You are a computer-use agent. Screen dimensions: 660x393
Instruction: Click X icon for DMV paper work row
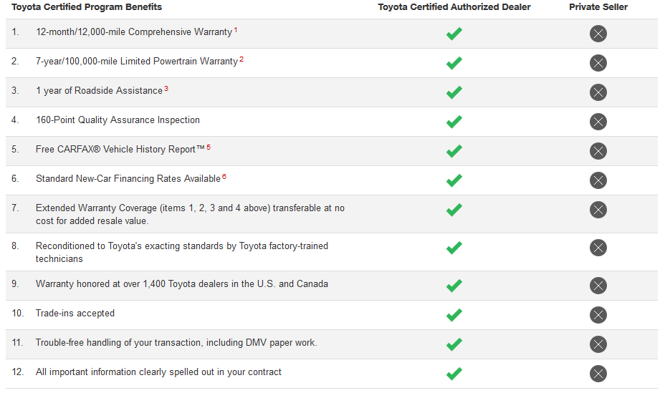point(598,344)
